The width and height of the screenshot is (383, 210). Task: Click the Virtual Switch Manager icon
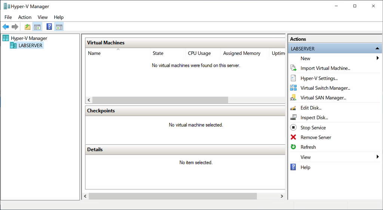pos(293,88)
